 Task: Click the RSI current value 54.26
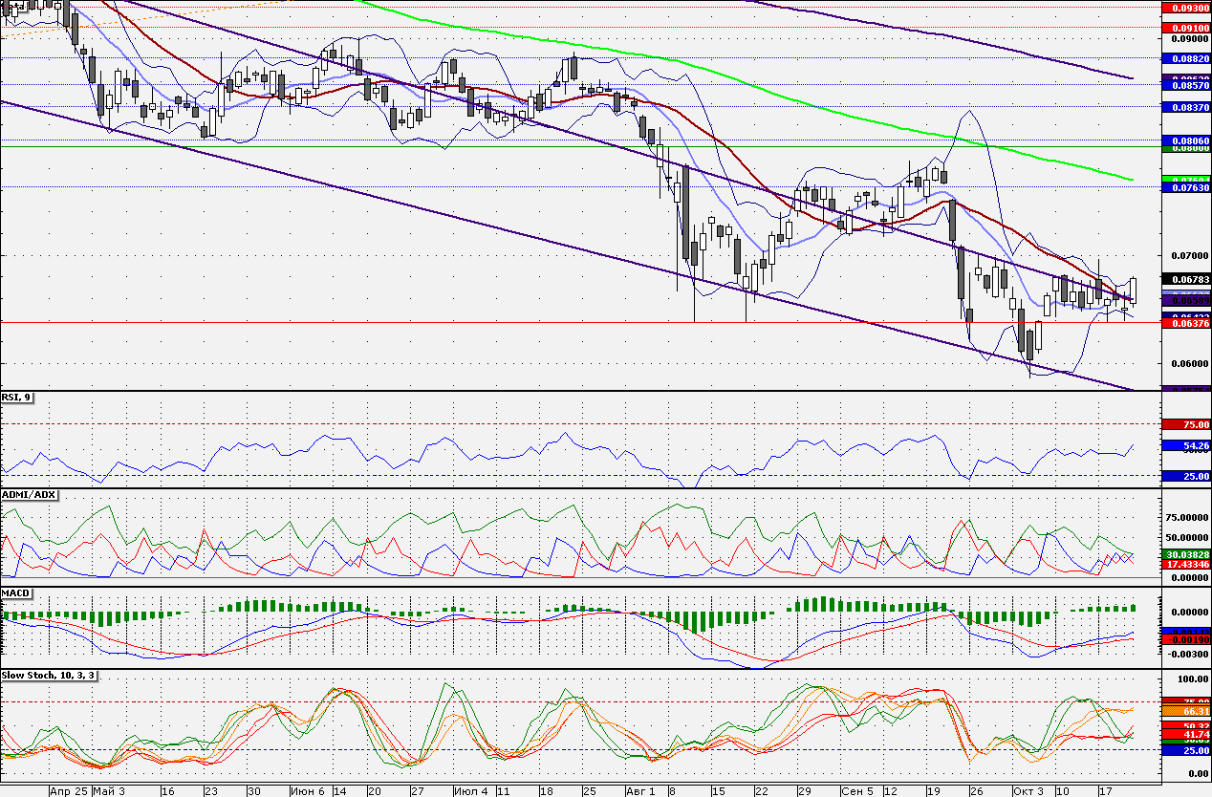(x=1186, y=445)
